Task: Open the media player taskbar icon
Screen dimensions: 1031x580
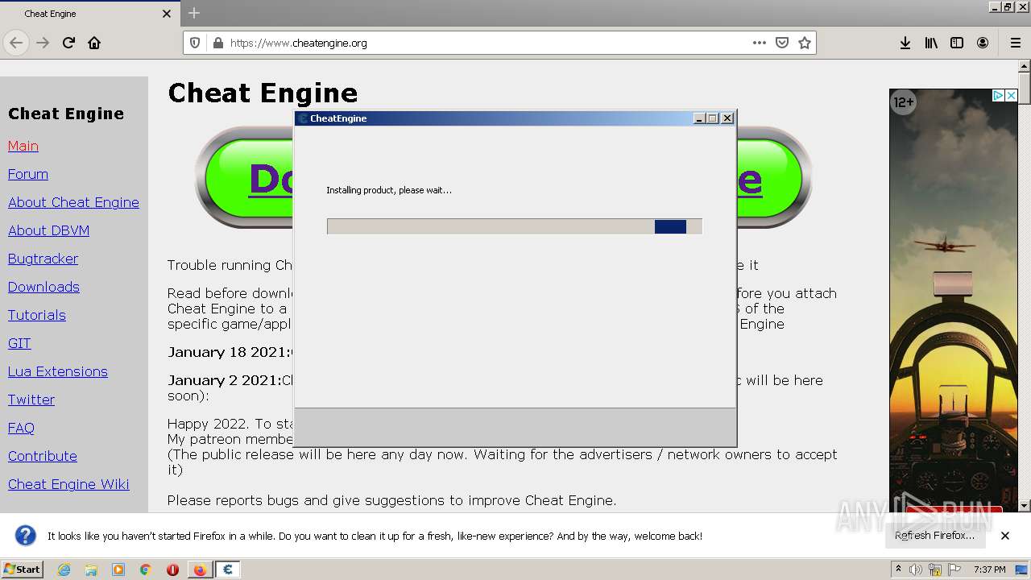Action: 118,570
